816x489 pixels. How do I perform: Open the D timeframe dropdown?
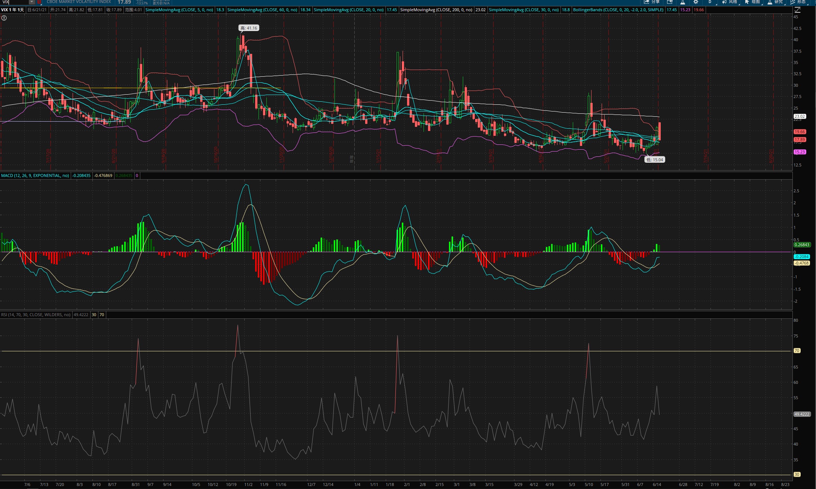coord(710,2)
